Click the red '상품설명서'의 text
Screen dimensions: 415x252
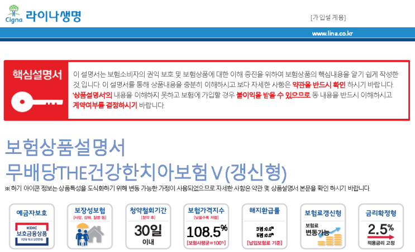92,95
